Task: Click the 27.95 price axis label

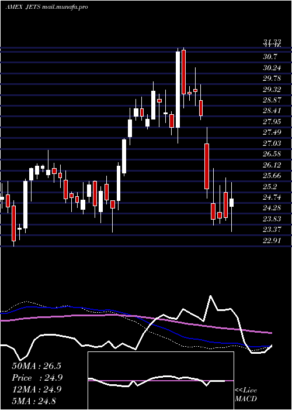Action: 272,121
